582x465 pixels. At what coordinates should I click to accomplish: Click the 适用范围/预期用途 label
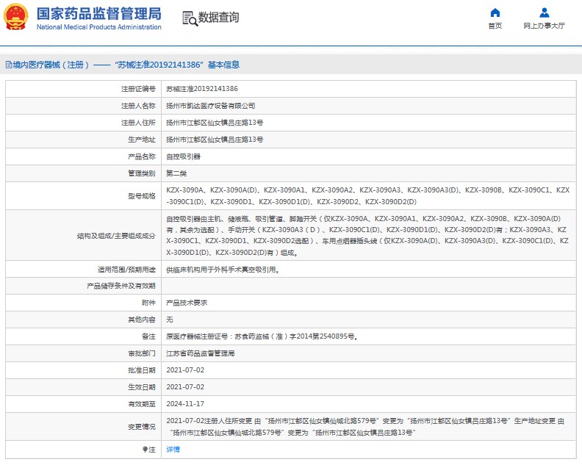pyautogui.click(x=126, y=270)
